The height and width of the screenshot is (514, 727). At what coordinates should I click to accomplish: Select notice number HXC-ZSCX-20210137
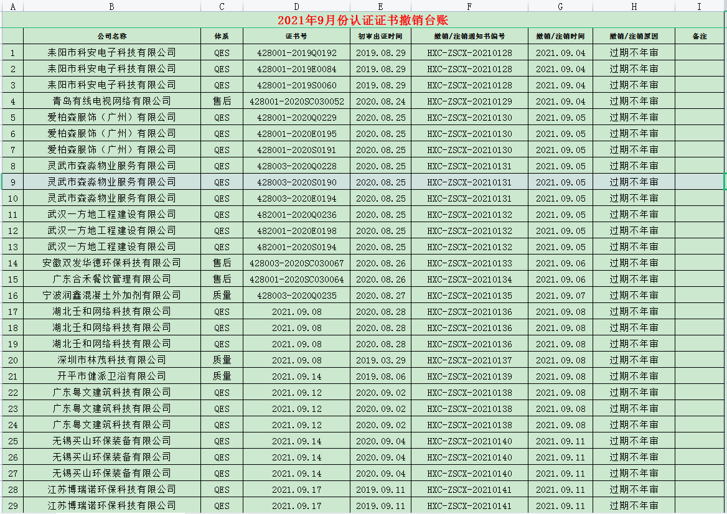[x=469, y=360]
